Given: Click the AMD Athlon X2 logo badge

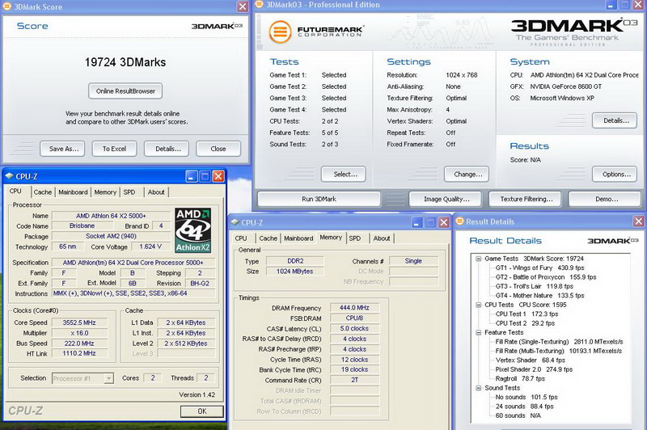Looking at the screenshot, I should pyautogui.click(x=192, y=230).
